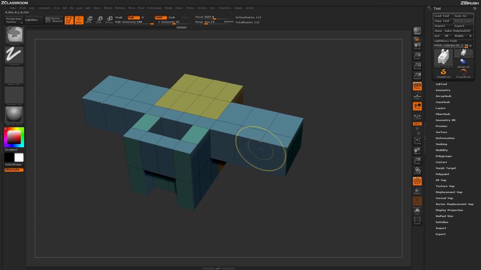Screen dimensions: 481x270
Task: Open the Texture Off slot
Action: click(14, 96)
